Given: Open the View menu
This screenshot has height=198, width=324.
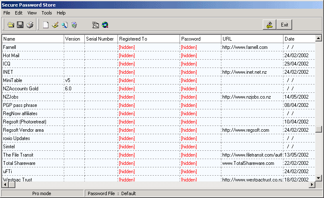Looking at the screenshot, I should (x=32, y=13).
